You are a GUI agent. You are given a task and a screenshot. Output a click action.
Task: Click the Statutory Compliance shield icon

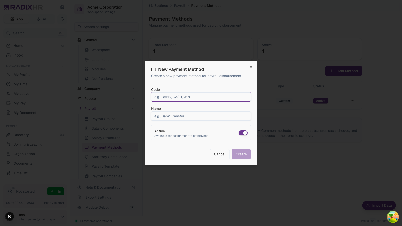pyautogui.click(x=87, y=157)
